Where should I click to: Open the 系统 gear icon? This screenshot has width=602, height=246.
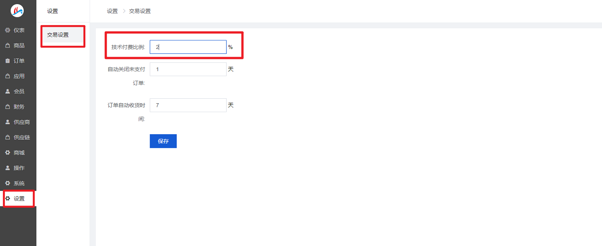coord(7,183)
